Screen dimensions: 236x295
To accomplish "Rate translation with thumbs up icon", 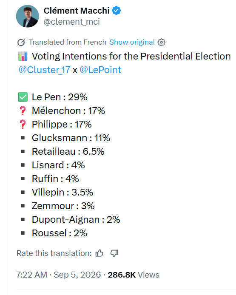I will (x=99, y=253).
